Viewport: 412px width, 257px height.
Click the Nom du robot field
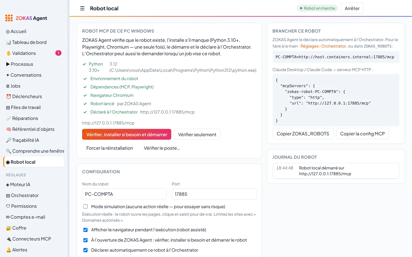point(124,194)
